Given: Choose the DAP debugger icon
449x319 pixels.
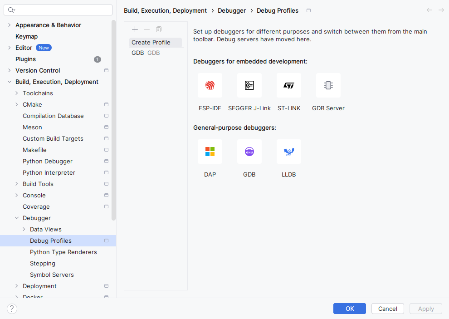Looking at the screenshot, I should point(210,151).
